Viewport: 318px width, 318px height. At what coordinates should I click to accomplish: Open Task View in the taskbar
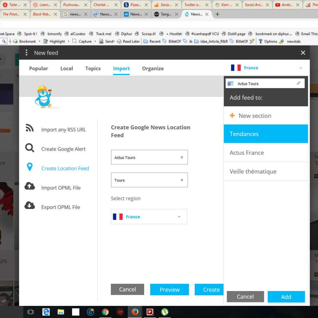coord(30,312)
